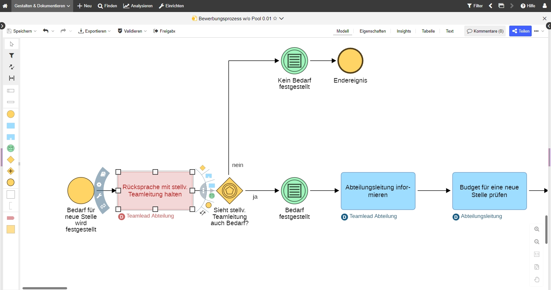Switch to the Eigenschaften tab
Screen dimensions: 551x290
coord(372,31)
